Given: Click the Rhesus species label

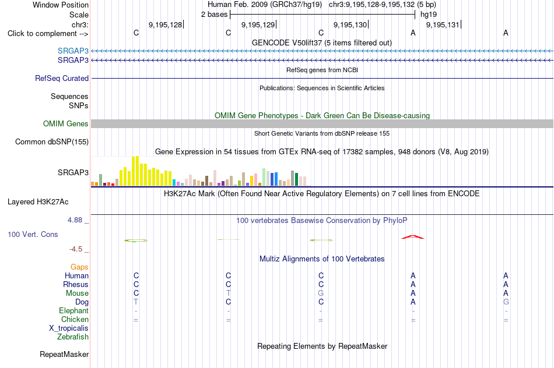Looking at the screenshot, I should (x=76, y=284).
